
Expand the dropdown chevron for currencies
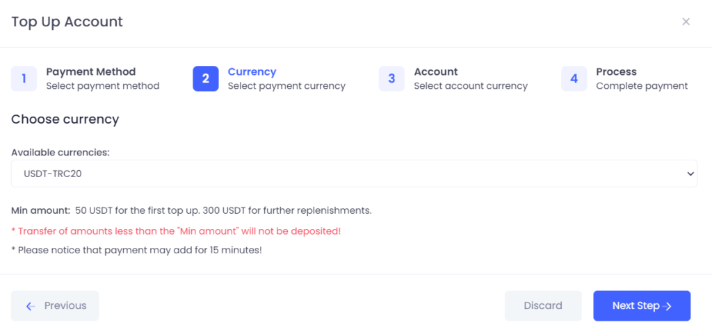(x=690, y=174)
